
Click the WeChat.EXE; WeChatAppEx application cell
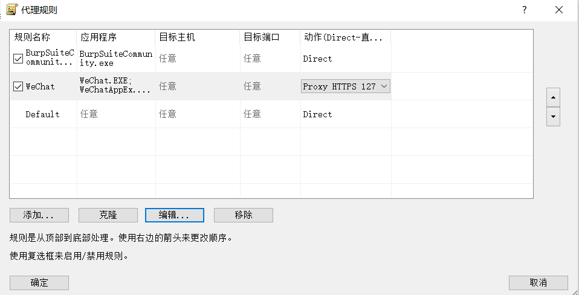pyautogui.click(x=115, y=86)
